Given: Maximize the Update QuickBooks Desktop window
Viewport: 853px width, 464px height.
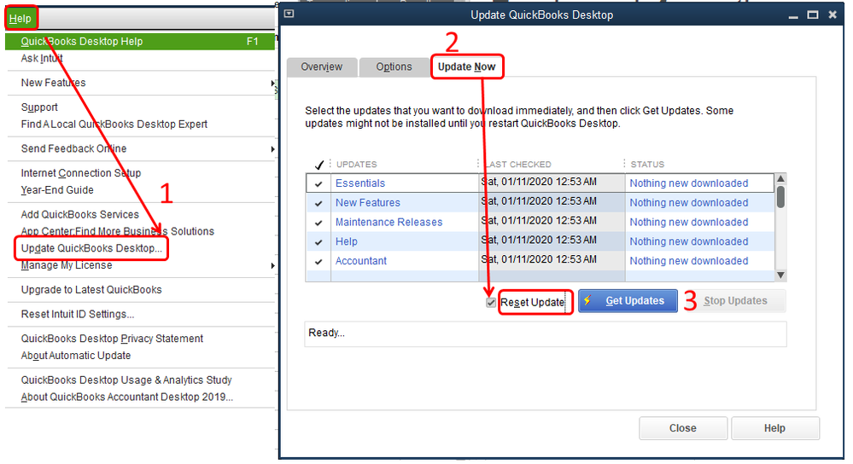Looking at the screenshot, I should 813,14.
